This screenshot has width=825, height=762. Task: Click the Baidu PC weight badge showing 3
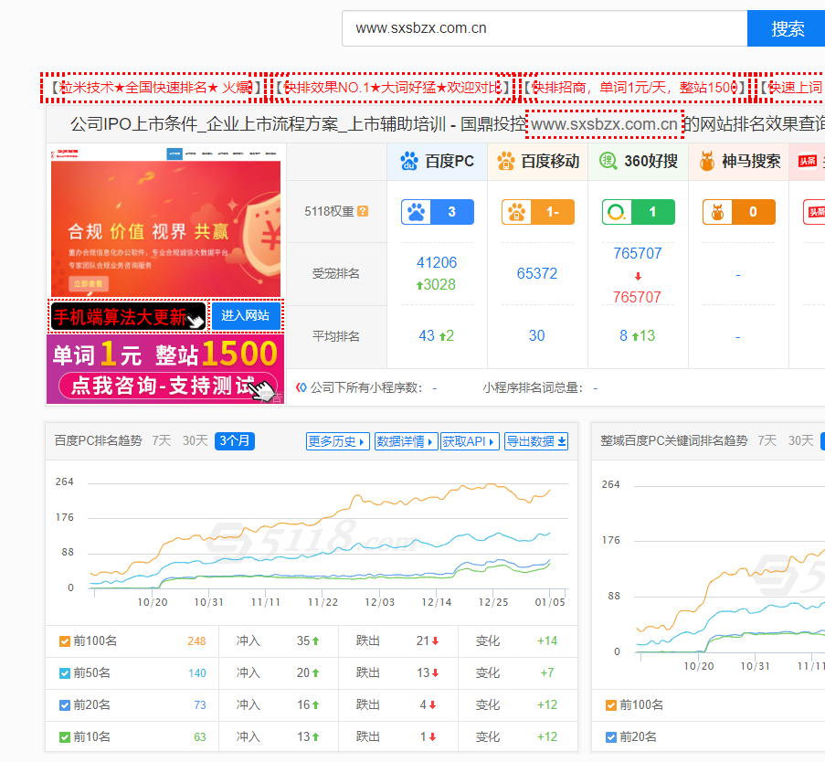point(438,212)
